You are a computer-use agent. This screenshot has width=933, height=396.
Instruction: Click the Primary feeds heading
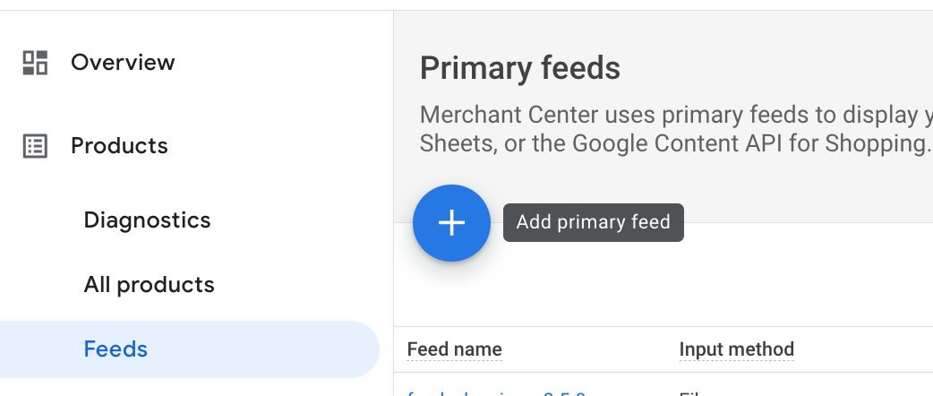tap(520, 68)
